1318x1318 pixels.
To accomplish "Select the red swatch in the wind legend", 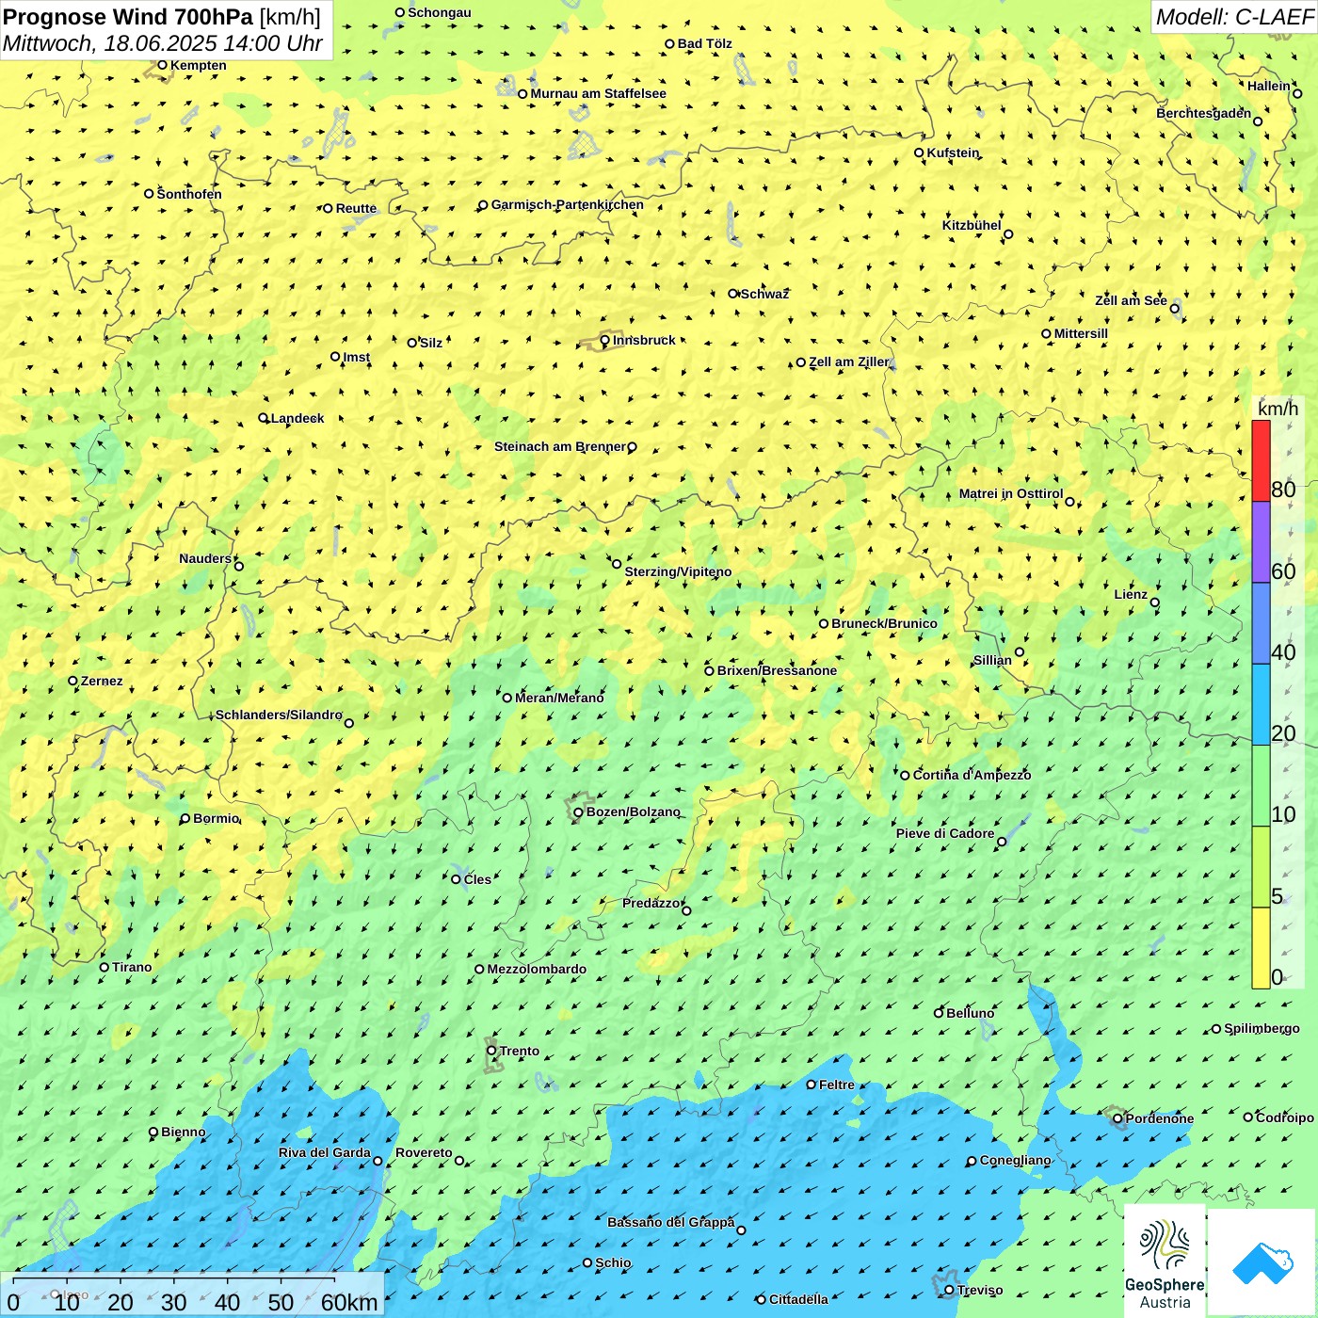I will tap(1261, 460).
